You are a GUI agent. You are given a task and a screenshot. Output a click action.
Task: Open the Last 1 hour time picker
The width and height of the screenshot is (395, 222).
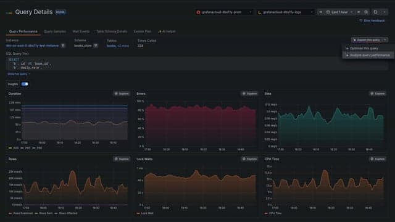pyautogui.click(x=339, y=12)
